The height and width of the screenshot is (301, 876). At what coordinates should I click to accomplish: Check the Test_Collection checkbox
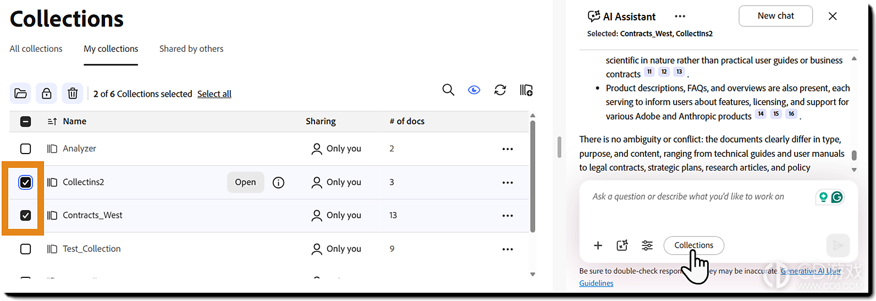point(25,249)
